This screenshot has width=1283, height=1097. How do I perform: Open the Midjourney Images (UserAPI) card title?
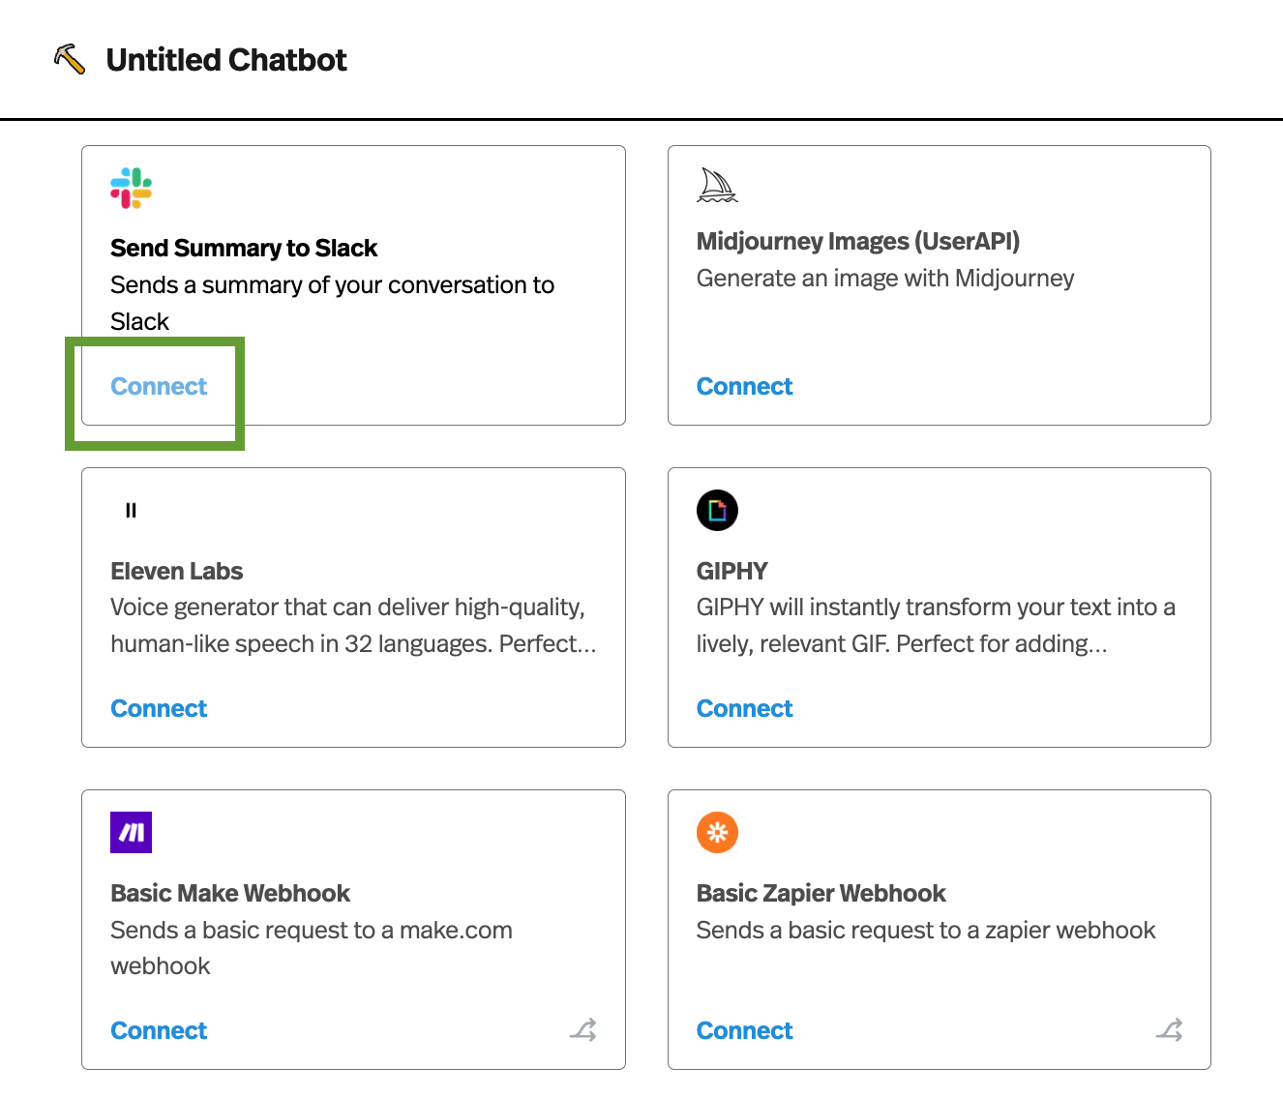point(858,241)
